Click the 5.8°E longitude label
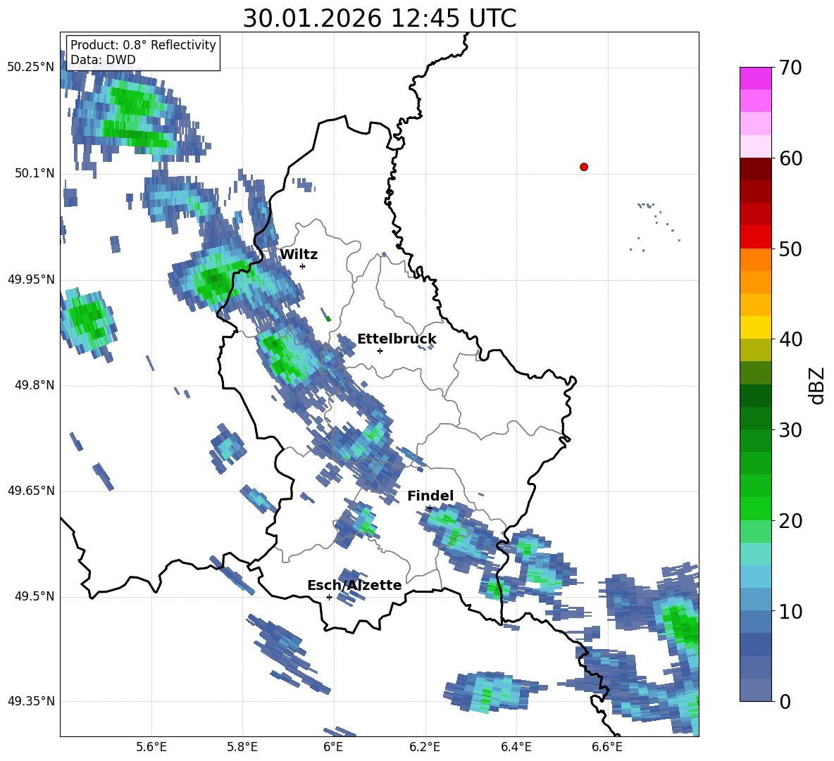The image size is (834, 761). point(242,748)
